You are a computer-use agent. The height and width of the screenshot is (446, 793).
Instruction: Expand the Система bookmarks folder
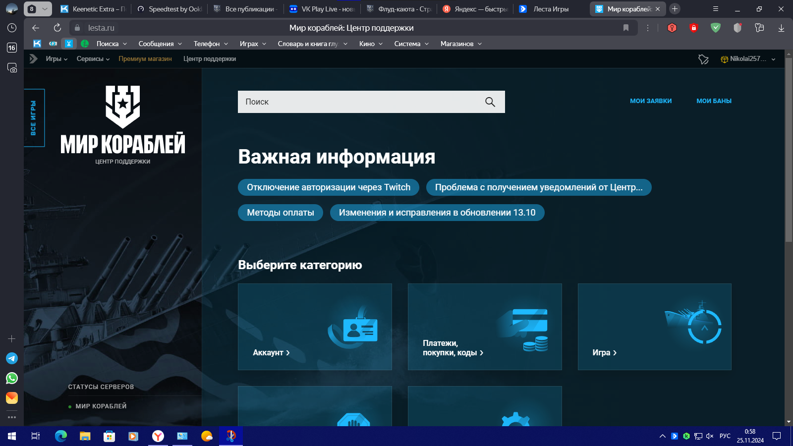pyautogui.click(x=411, y=44)
